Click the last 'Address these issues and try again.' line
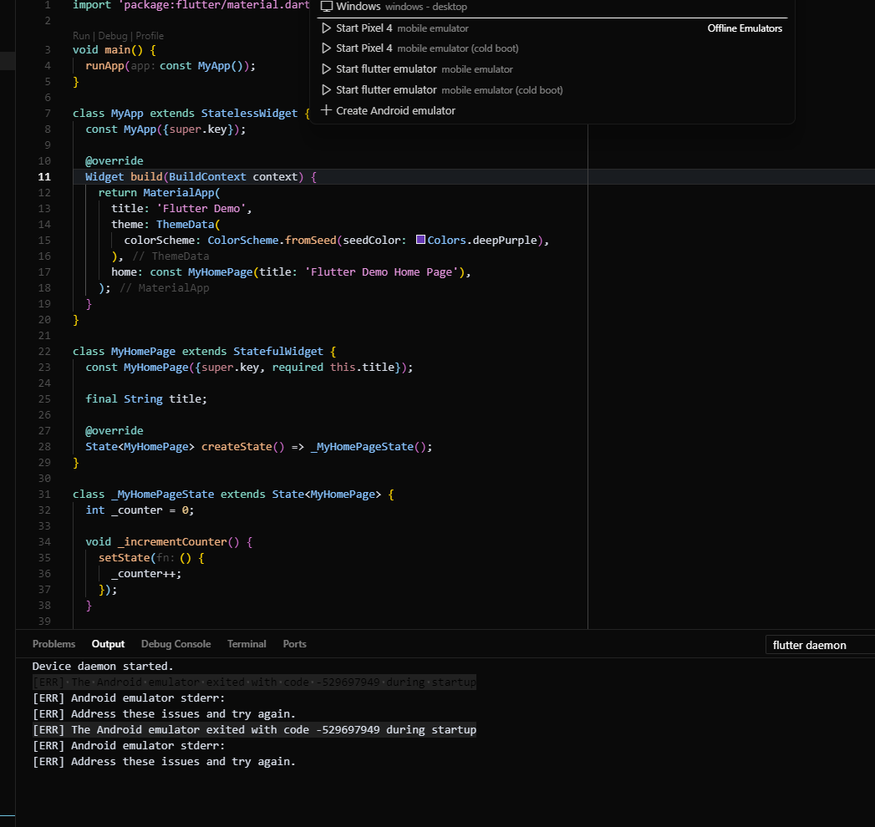875x827 pixels. [164, 762]
